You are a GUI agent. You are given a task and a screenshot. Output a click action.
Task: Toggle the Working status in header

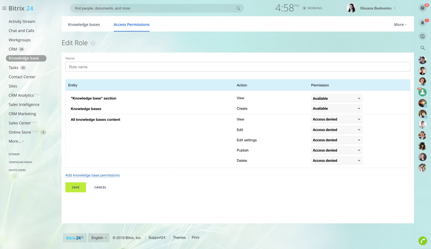point(312,8)
